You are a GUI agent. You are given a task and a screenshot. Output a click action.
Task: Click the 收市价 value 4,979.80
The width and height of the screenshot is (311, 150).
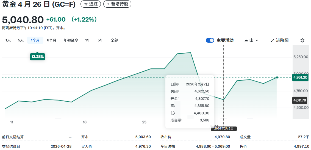click(222, 137)
